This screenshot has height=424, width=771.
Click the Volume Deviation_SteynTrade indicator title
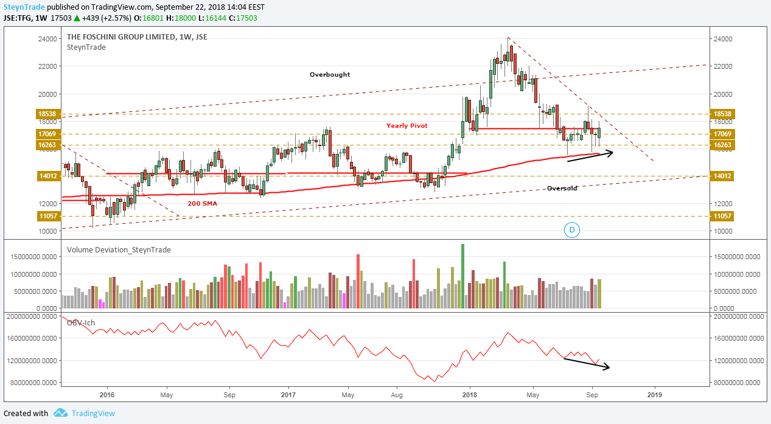[x=119, y=249]
